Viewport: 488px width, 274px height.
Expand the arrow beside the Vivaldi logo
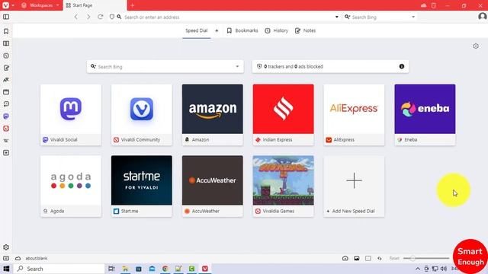(x=13, y=5)
